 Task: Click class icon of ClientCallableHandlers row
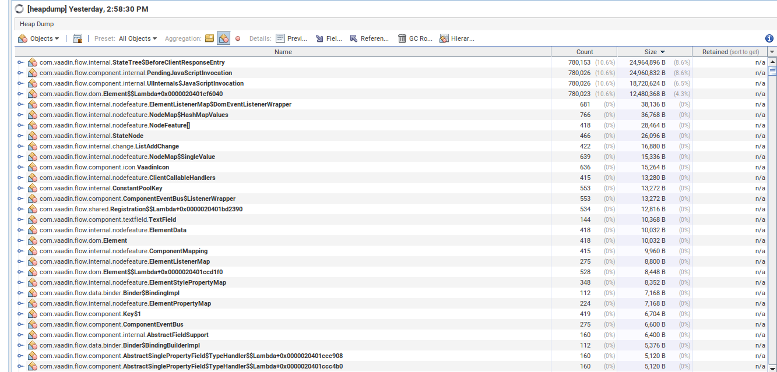[x=33, y=178]
